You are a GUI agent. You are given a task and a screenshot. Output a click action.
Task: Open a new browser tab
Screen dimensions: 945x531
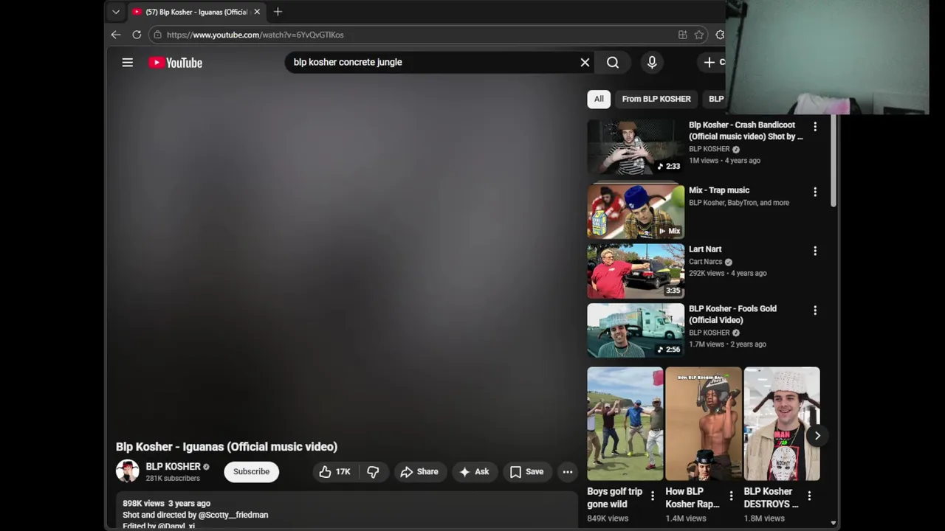click(x=278, y=12)
